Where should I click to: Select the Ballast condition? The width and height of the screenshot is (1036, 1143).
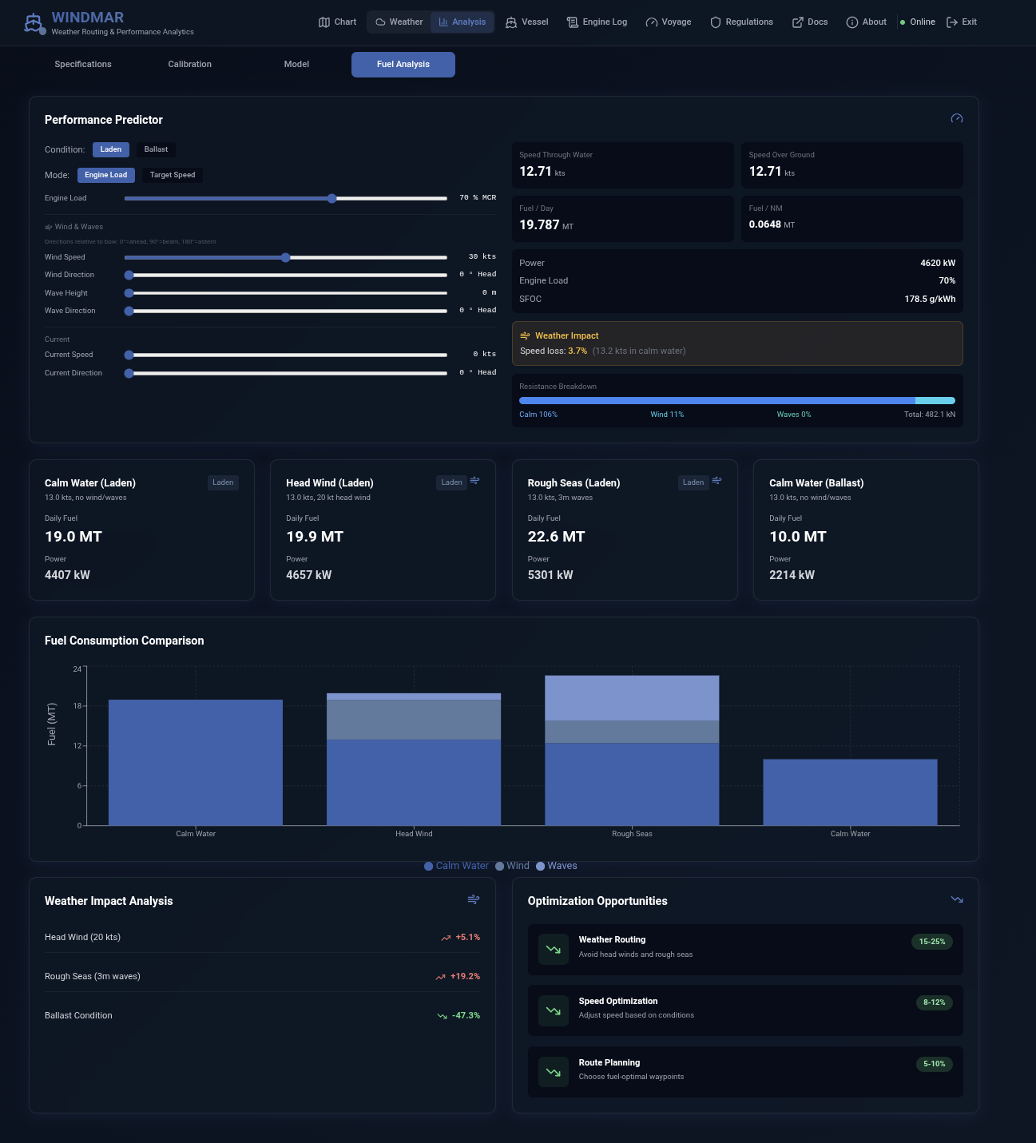click(x=156, y=150)
